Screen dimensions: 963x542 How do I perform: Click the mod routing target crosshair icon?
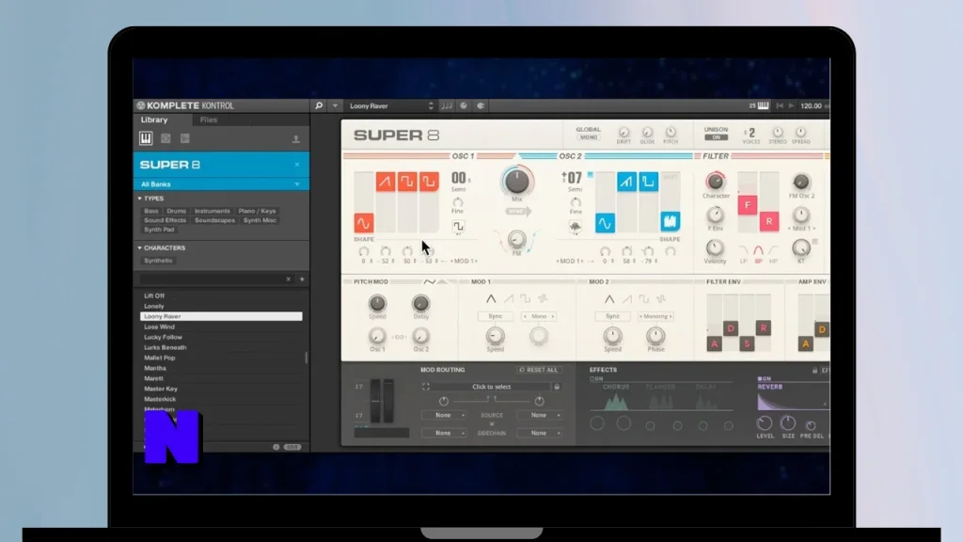(426, 387)
